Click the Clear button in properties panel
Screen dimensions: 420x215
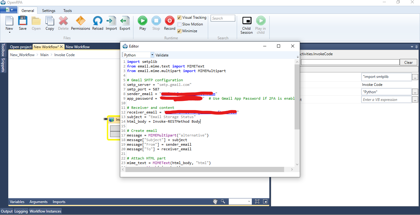[x=408, y=62]
